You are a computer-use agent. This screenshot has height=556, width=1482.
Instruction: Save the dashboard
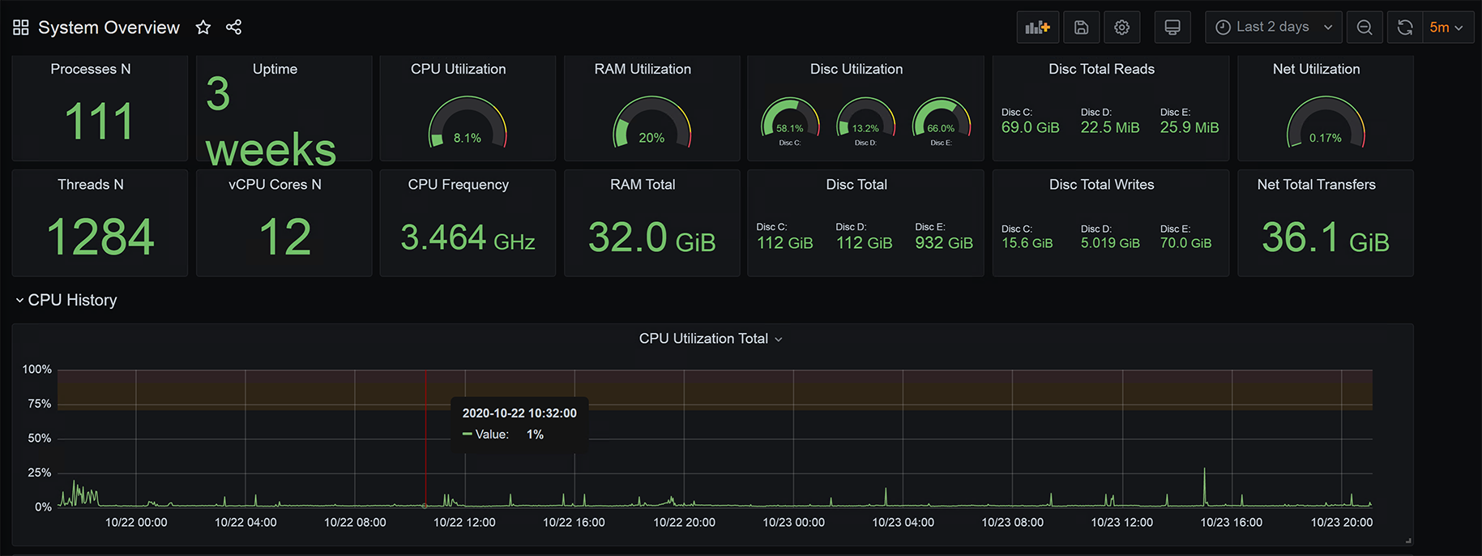tap(1081, 28)
